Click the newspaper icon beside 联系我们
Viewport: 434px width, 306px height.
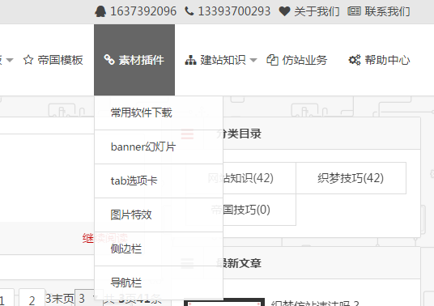(x=355, y=11)
